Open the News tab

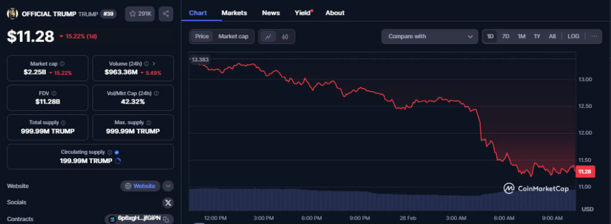coord(271,13)
